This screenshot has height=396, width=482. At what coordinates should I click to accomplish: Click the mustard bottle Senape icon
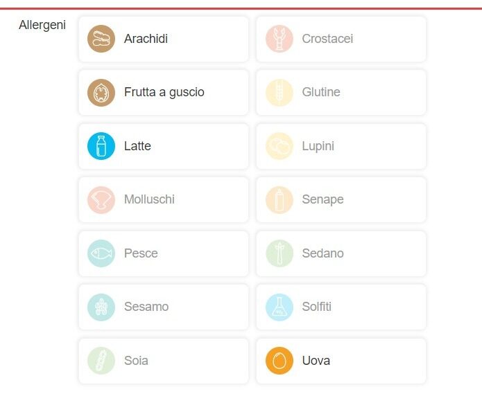279,199
